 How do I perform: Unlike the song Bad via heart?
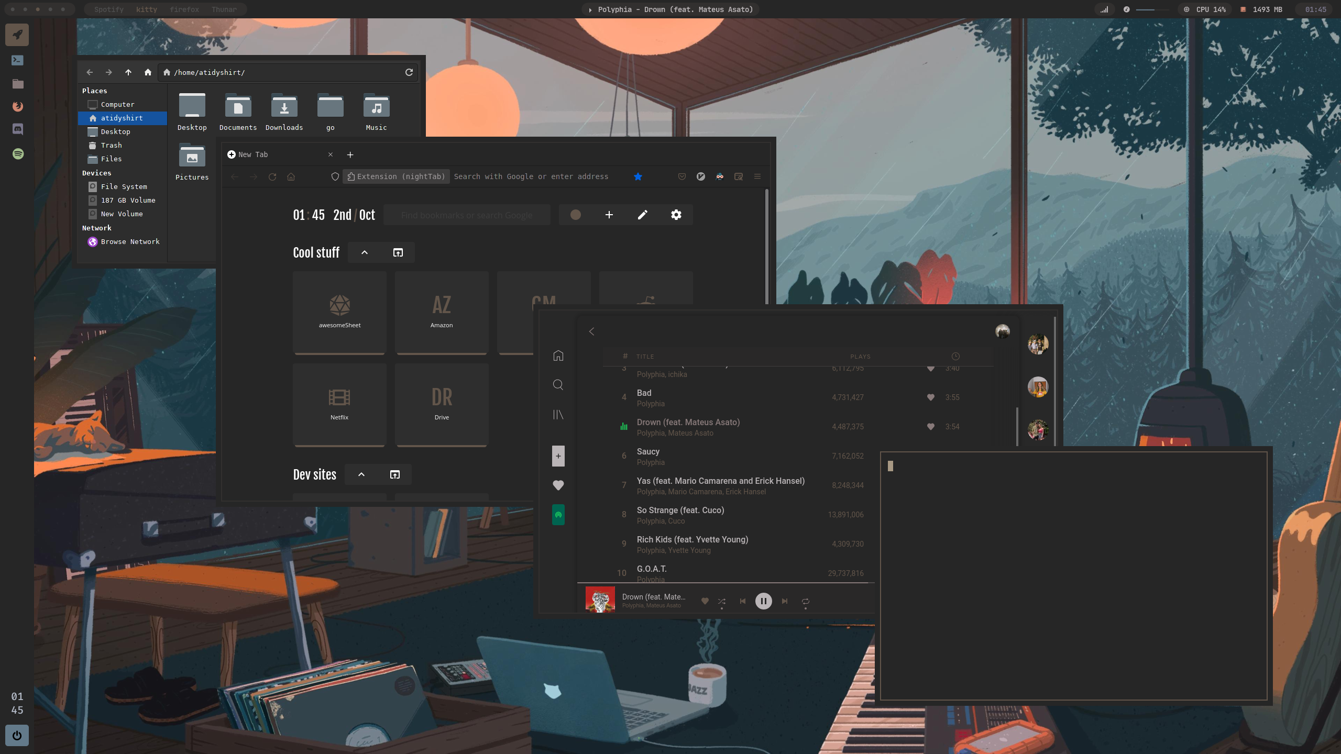pyautogui.click(x=930, y=397)
